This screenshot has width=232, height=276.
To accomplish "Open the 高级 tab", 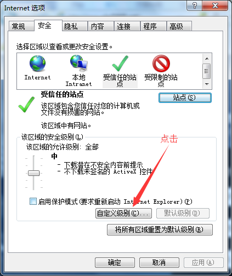I will click(x=179, y=26).
